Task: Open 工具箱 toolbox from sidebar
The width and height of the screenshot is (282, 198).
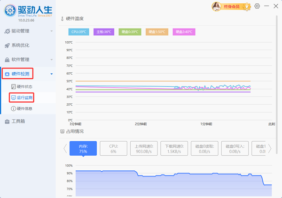Action: click(x=7, y=122)
